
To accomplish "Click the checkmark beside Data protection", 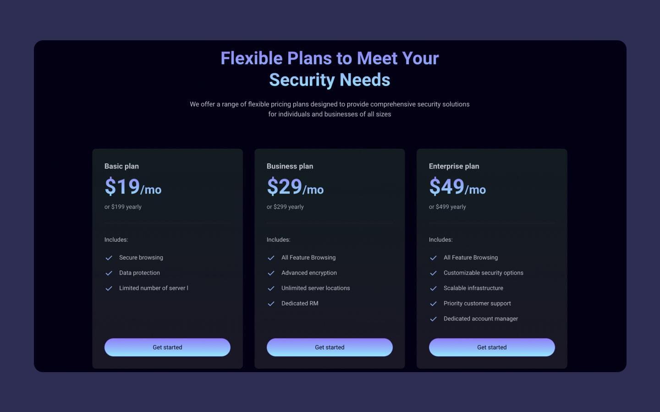I will tap(109, 273).
